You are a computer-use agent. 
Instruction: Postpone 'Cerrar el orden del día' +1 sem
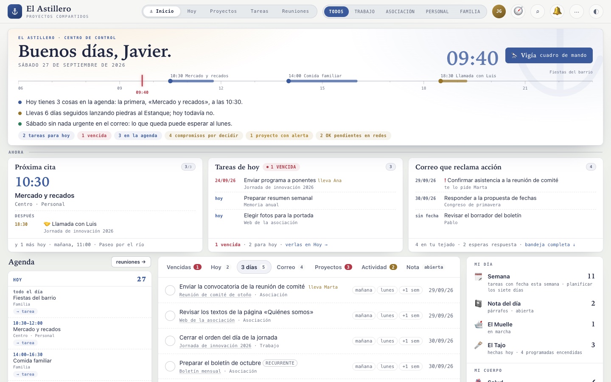[x=411, y=341]
